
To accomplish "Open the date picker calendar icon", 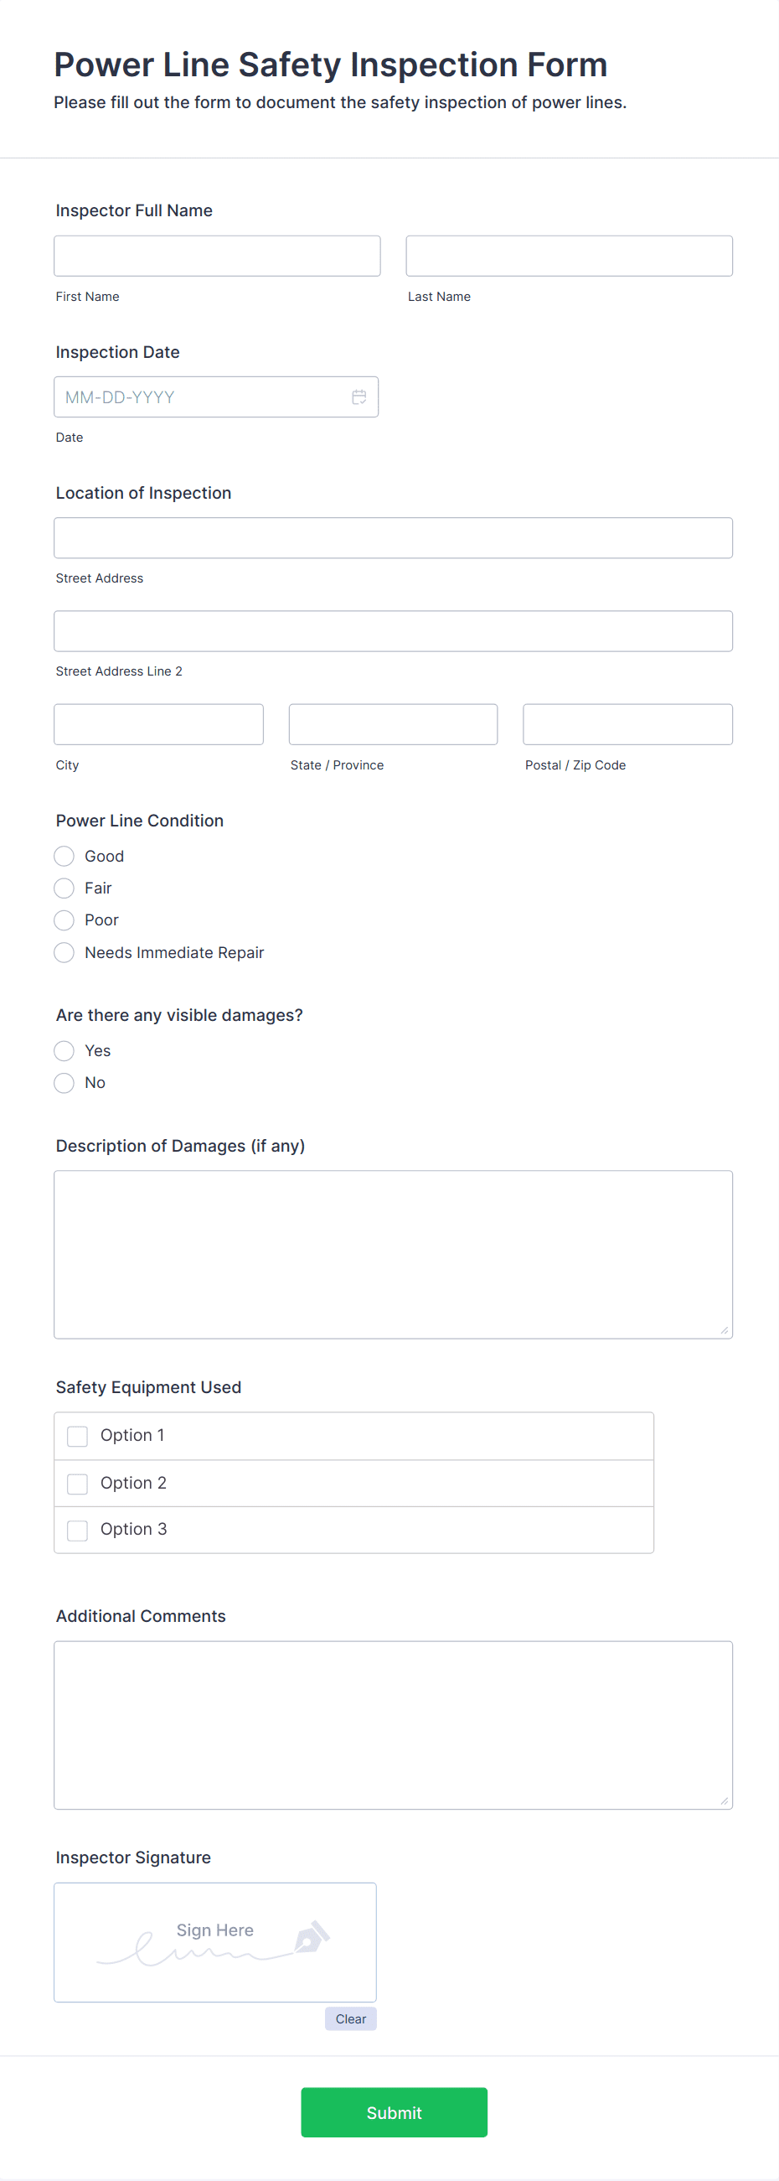I will click(359, 396).
